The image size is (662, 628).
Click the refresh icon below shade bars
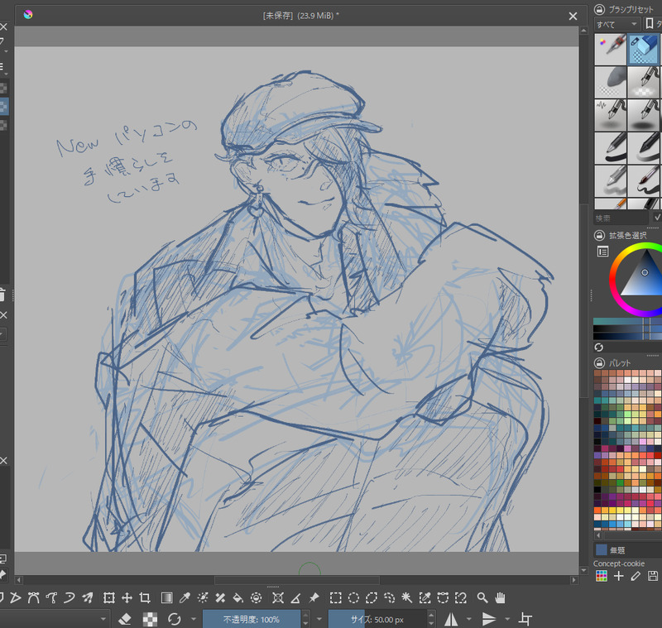point(598,348)
